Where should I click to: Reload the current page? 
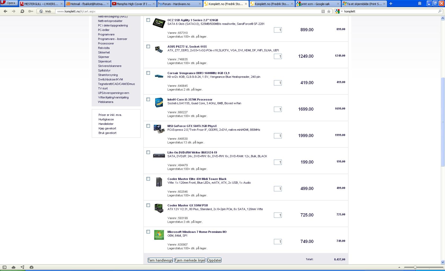click(x=22, y=11)
